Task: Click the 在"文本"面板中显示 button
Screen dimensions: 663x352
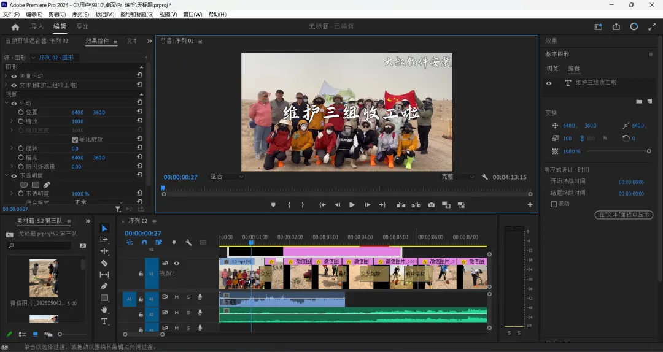Action: tap(624, 215)
